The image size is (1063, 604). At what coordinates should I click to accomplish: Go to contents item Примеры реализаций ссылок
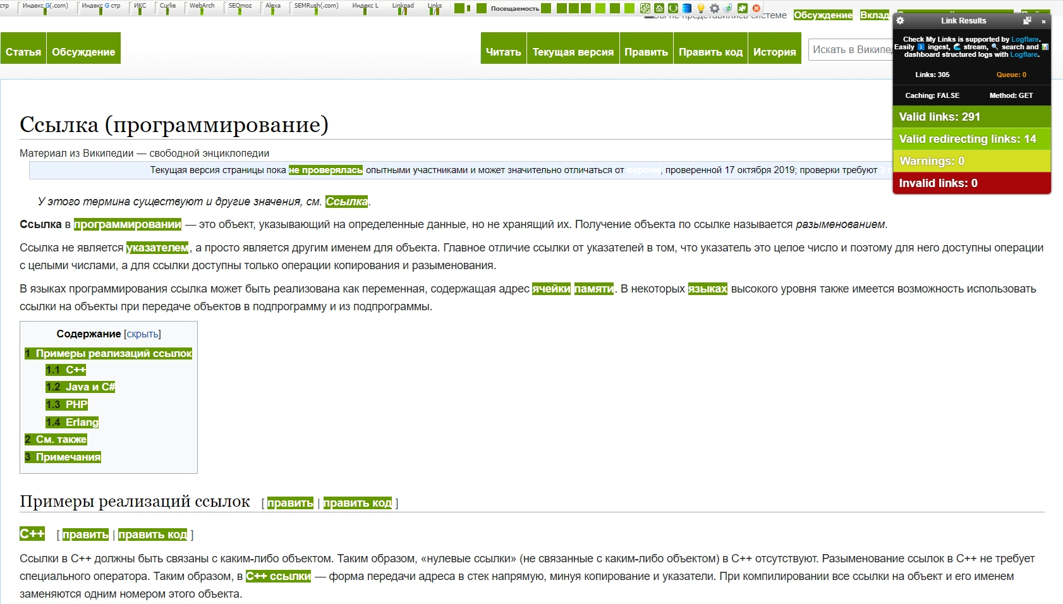[x=109, y=353]
